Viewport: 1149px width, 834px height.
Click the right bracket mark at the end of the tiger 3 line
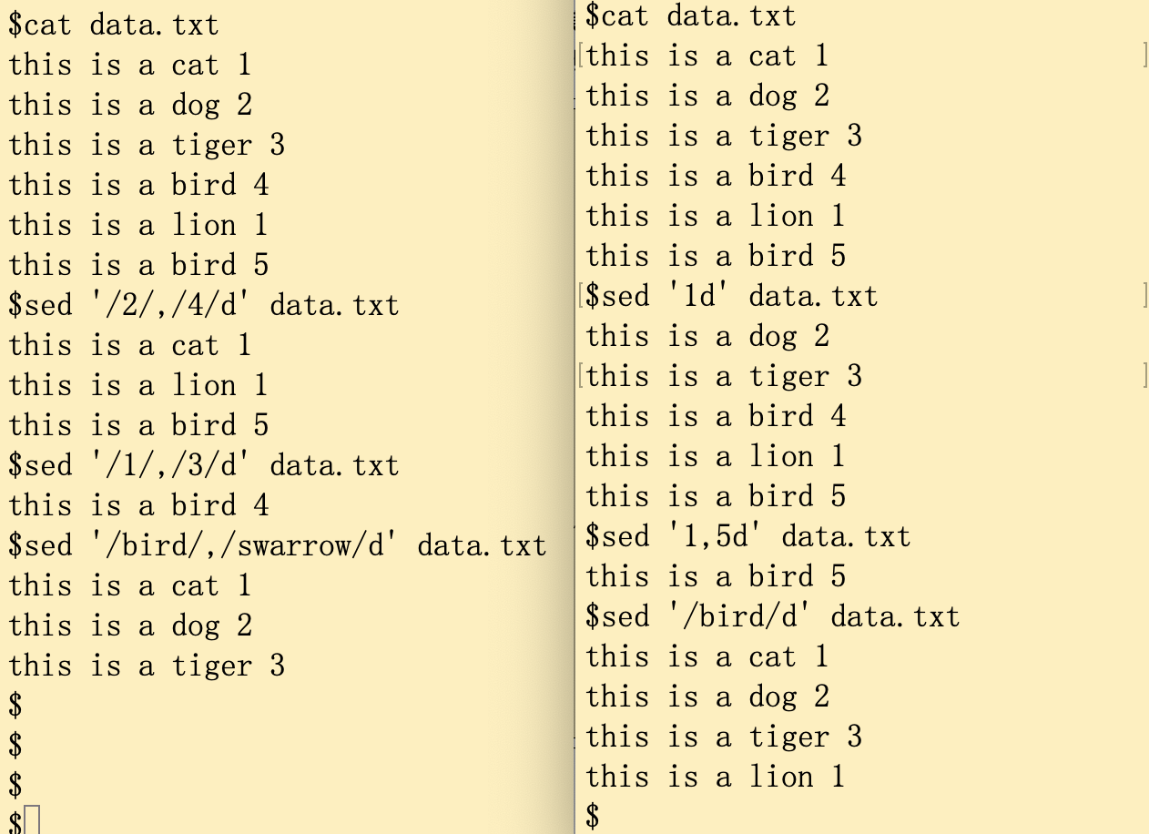click(1145, 376)
